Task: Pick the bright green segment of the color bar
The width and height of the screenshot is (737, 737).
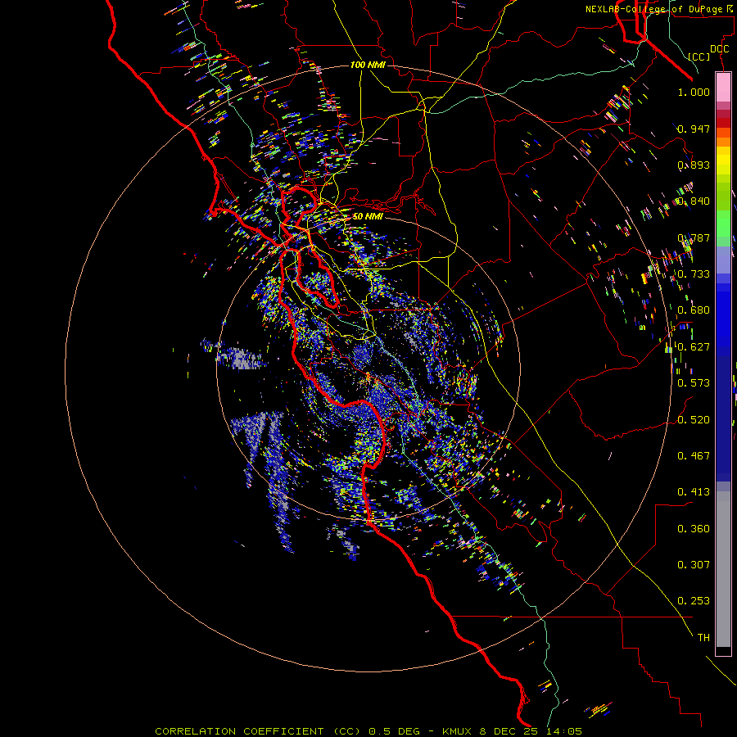Action: (723, 223)
